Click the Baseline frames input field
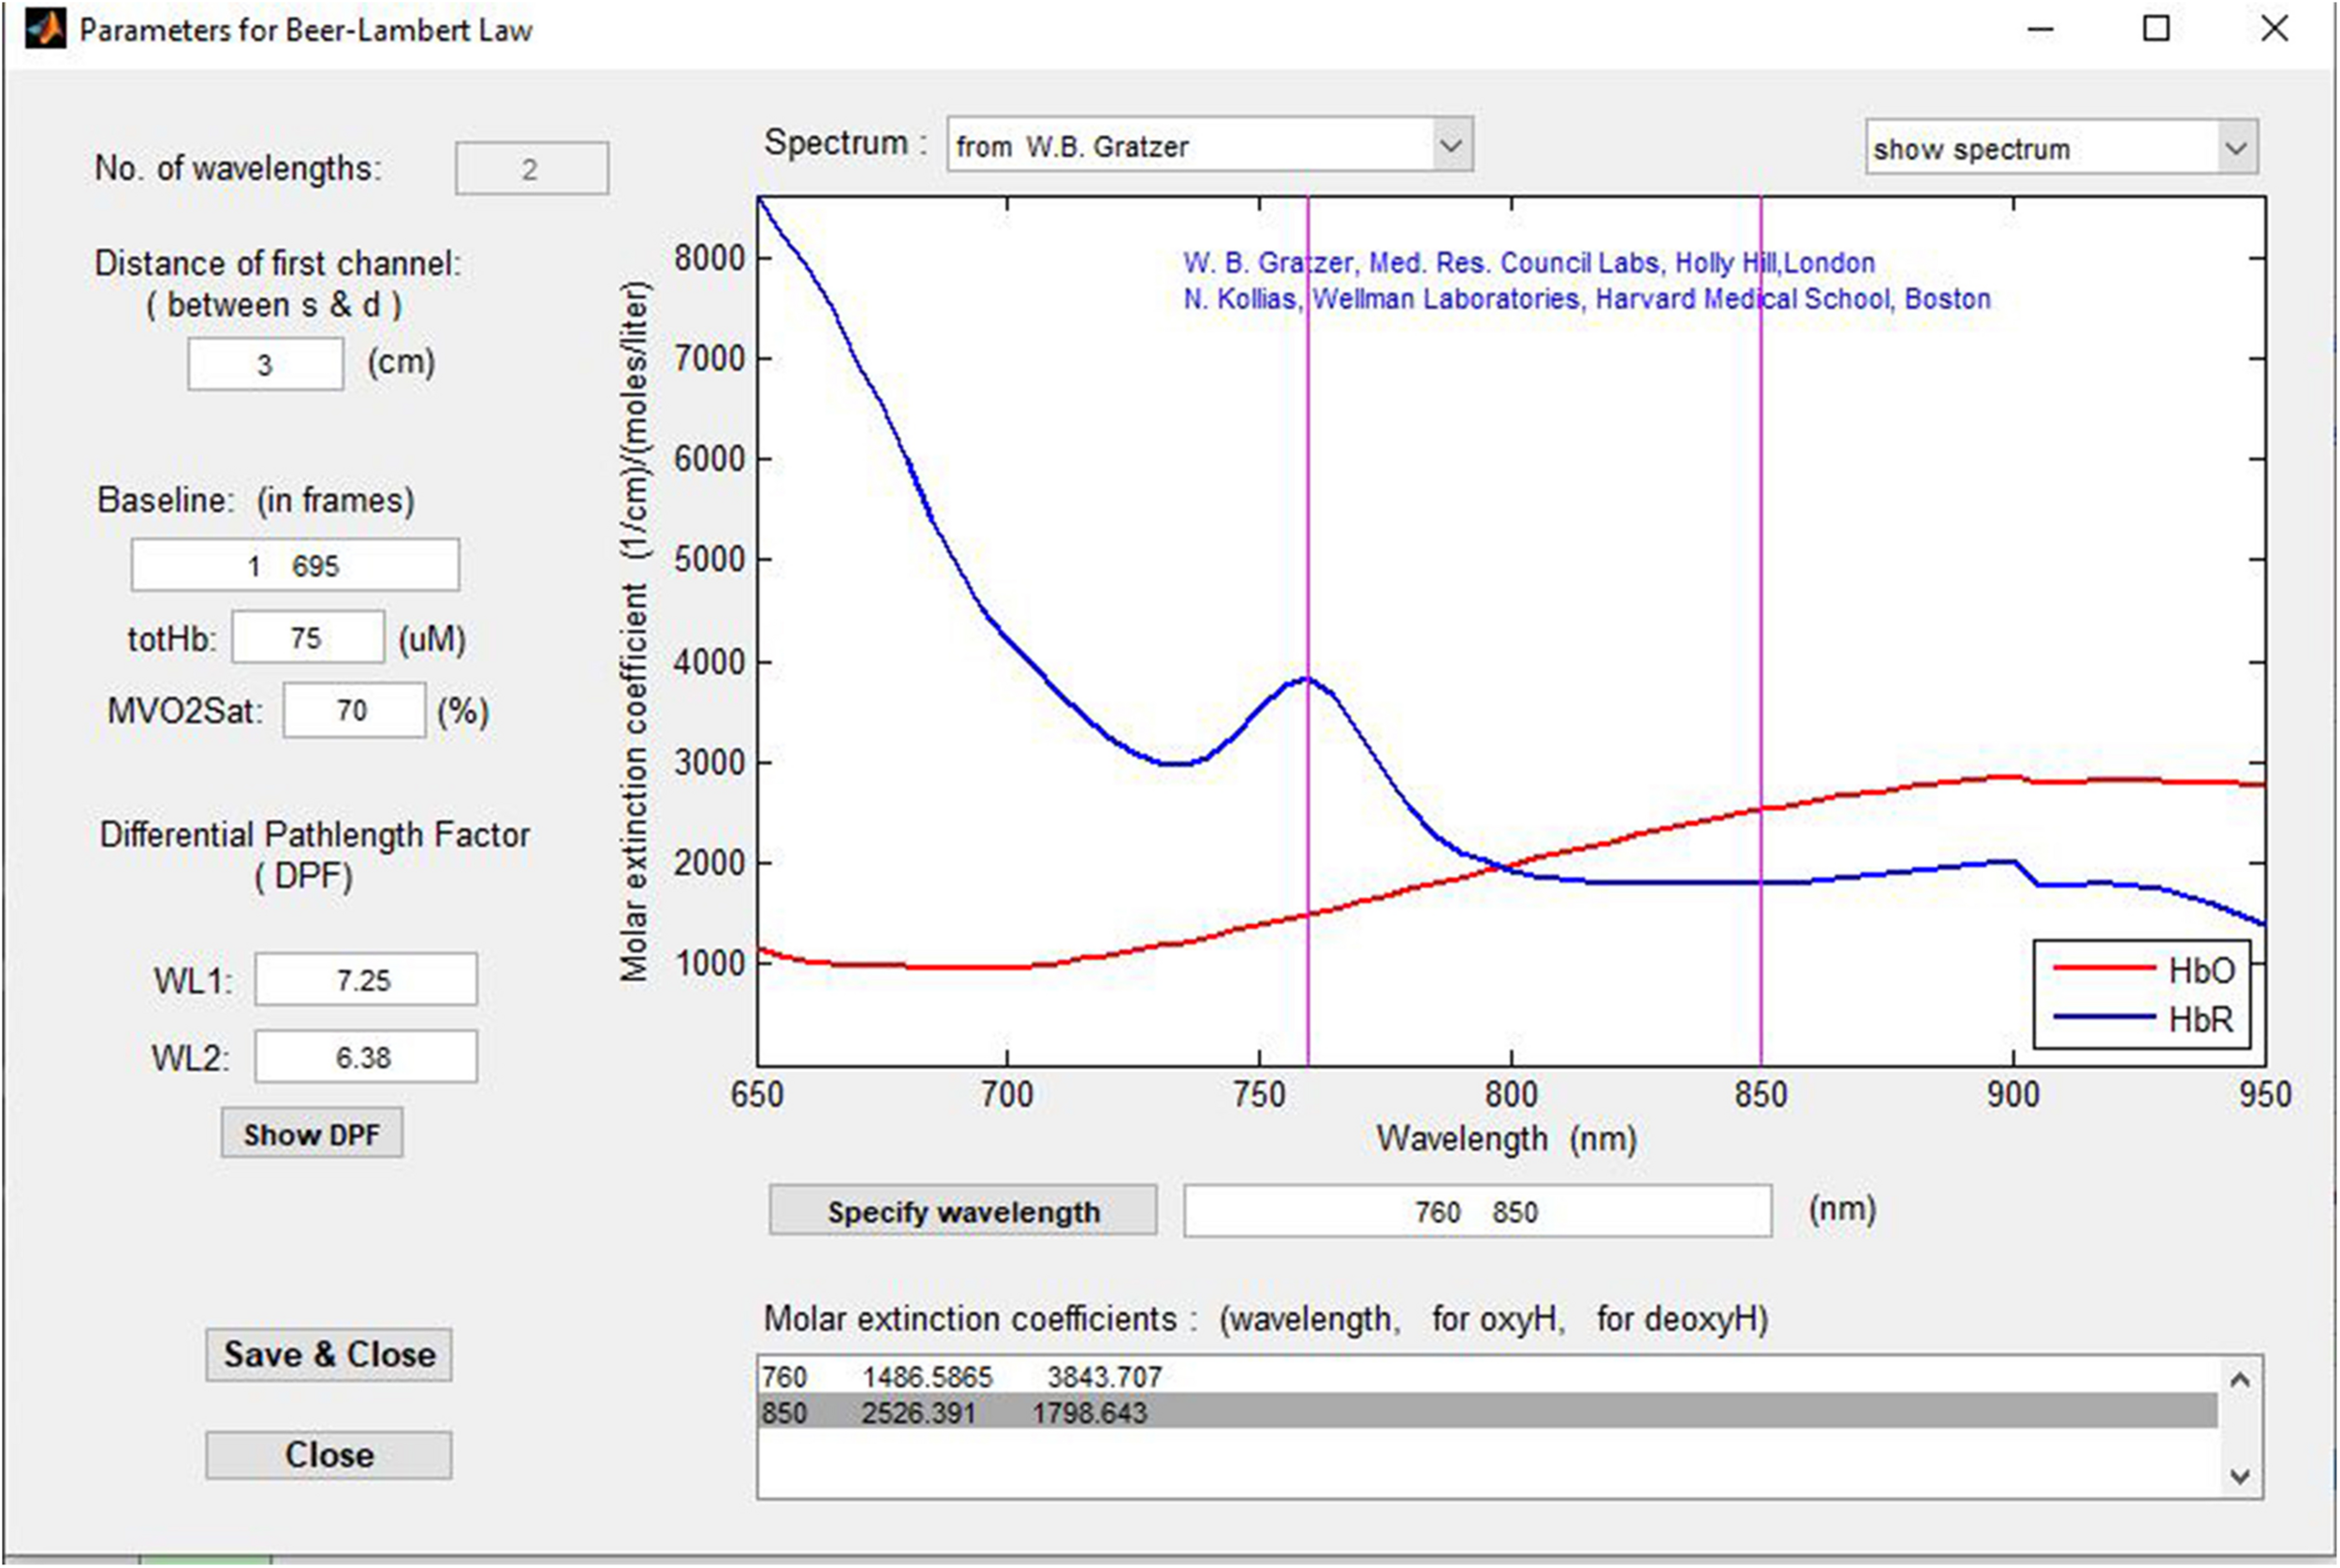 point(295,566)
